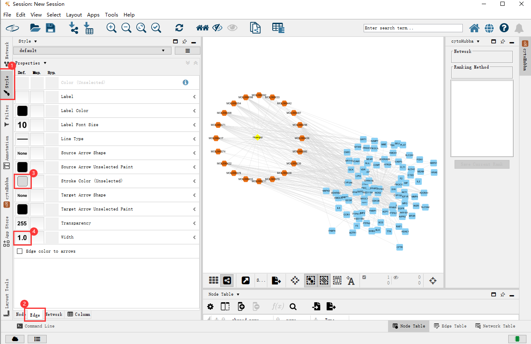Click the Show Table Panel icon in toolbar
This screenshot has height=344, width=531.
(278, 28)
